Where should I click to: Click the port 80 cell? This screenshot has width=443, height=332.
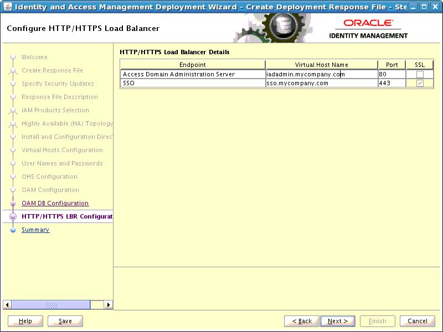point(392,74)
